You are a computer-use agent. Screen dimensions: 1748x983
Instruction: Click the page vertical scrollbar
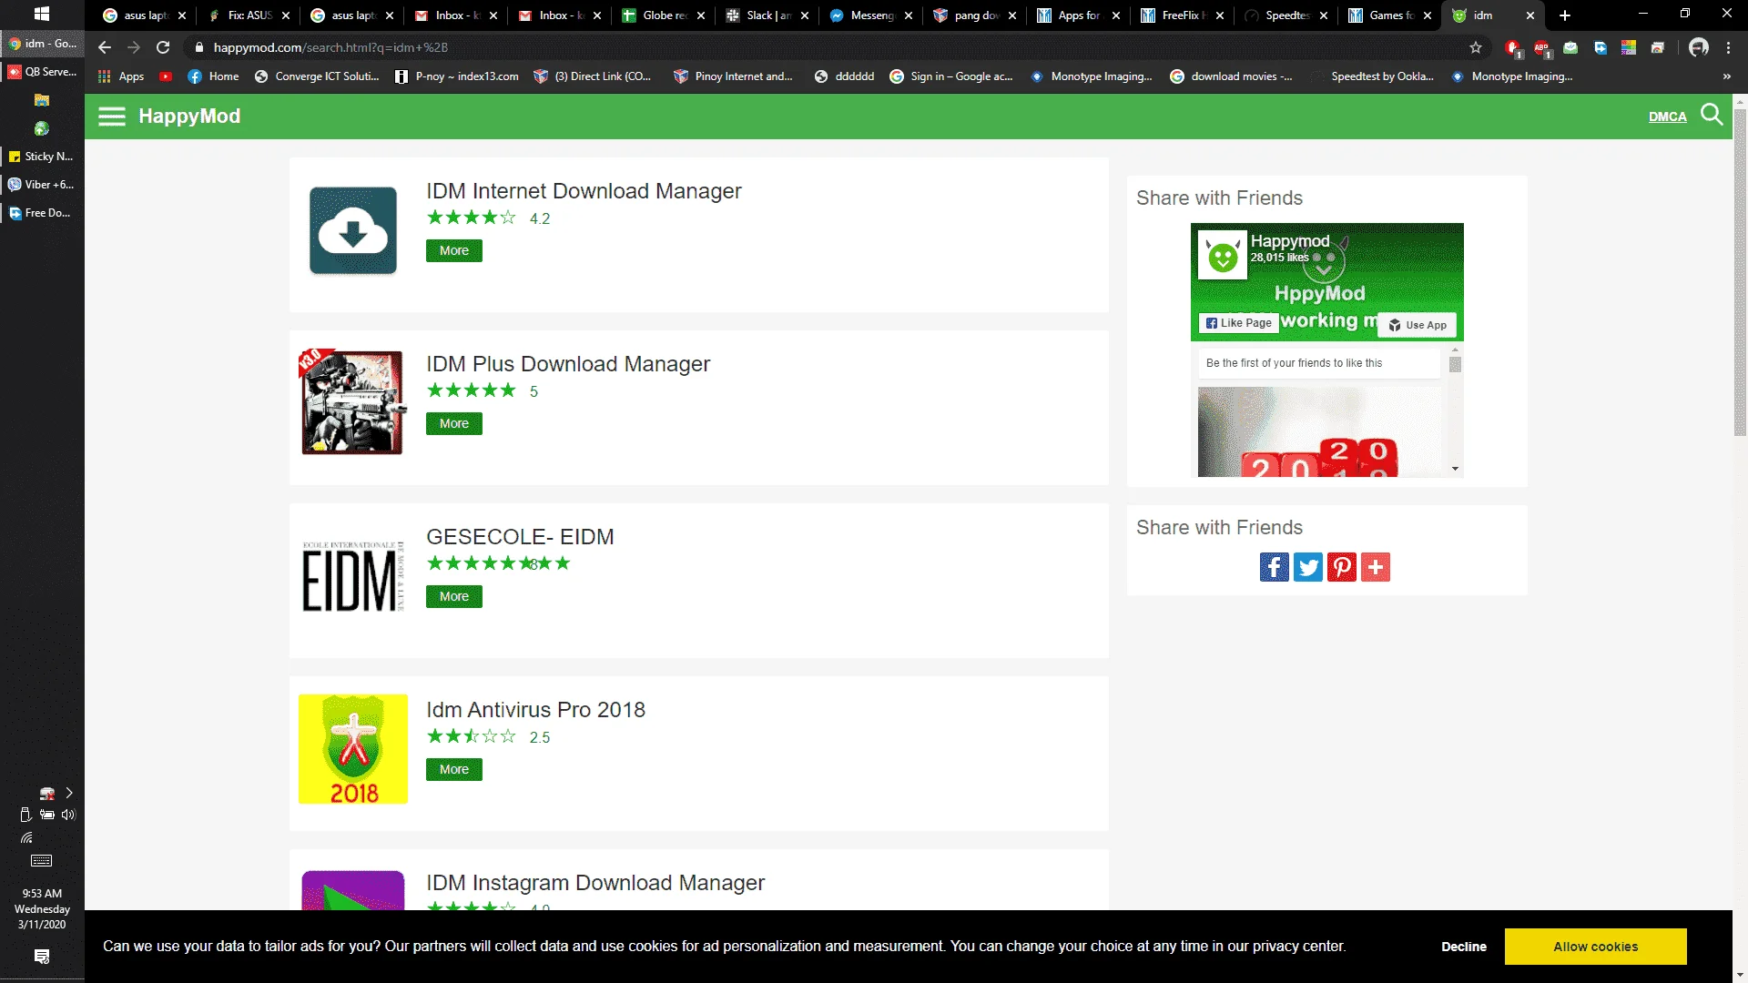[x=1740, y=273]
